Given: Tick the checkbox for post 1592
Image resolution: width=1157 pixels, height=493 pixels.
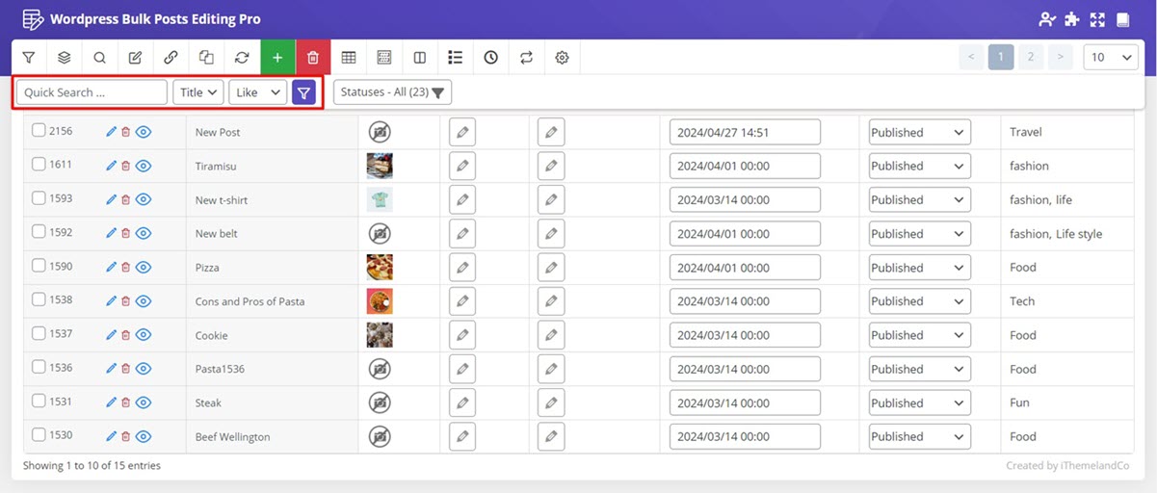Looking at the screenshot, I should tap(39, 232).
